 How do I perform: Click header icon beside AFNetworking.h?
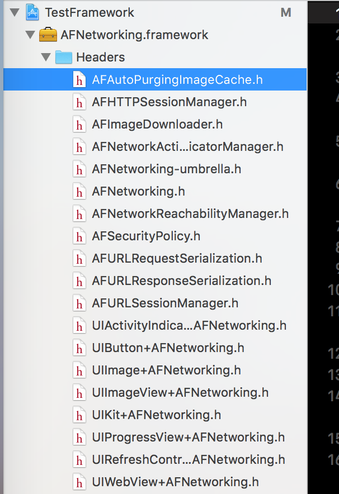pyautogui.click(x=79, y=191)
